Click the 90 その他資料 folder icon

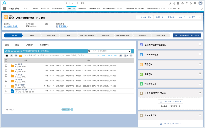tap(12, 86)
